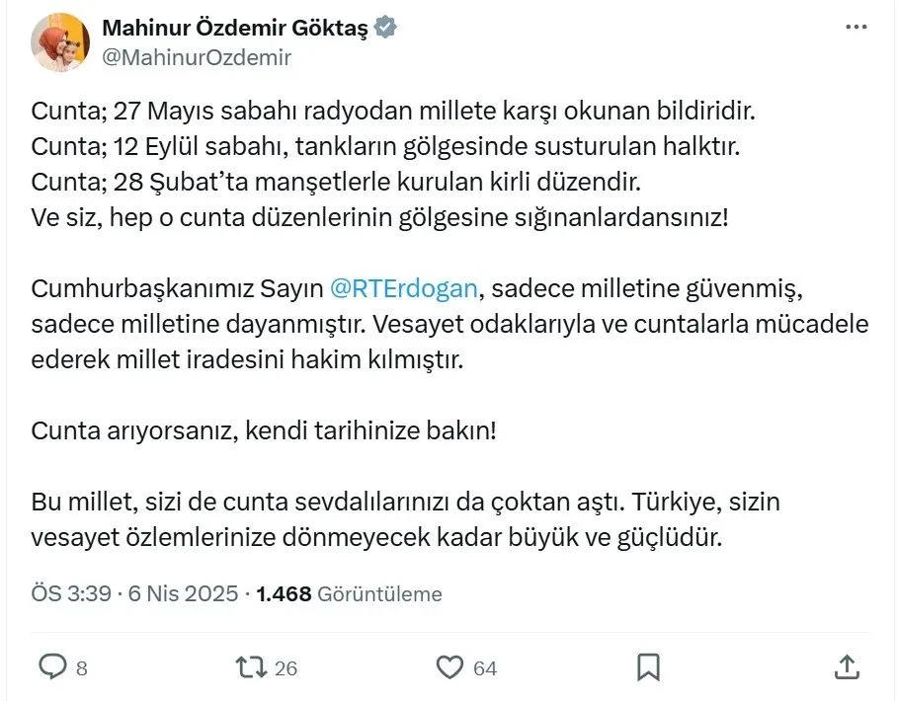Click the like count of 64
Image resolution: width=897 pixels, height=701 pixels.
[484, 668]
